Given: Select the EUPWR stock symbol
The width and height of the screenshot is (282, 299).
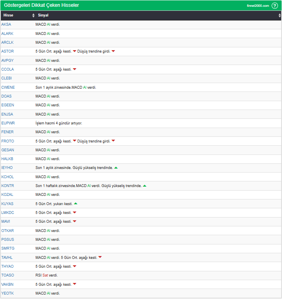Looking at the screenshot, I should pos(8,123).
